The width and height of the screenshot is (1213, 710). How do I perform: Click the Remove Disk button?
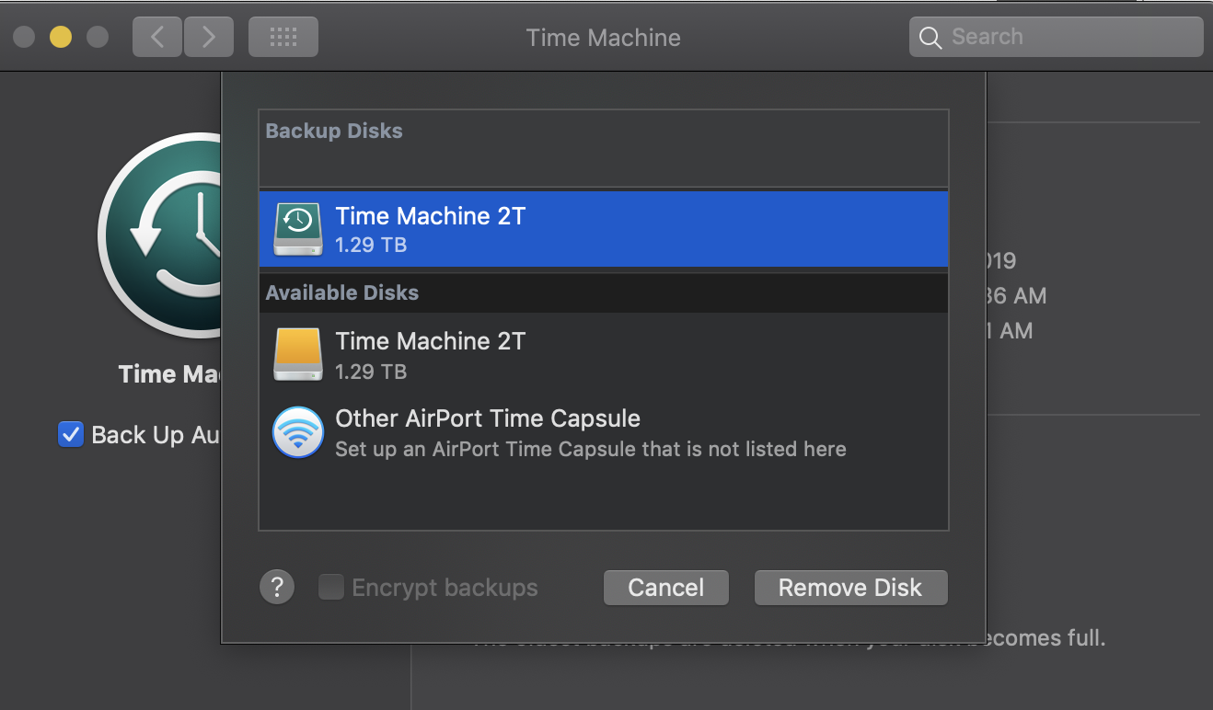click(x=850, y=588)
